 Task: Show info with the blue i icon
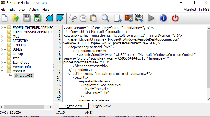click(x=163, y=18)
